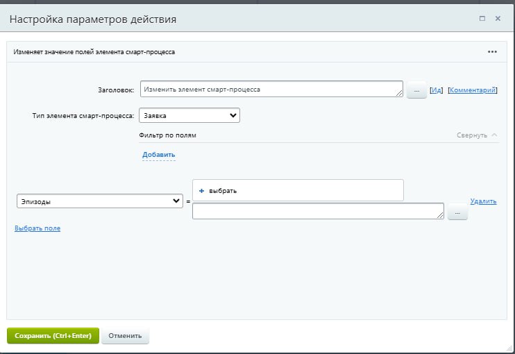Maximize the action settings dialog
The height and width of the screenshot is (354, 515).
(x=482, y=19)
